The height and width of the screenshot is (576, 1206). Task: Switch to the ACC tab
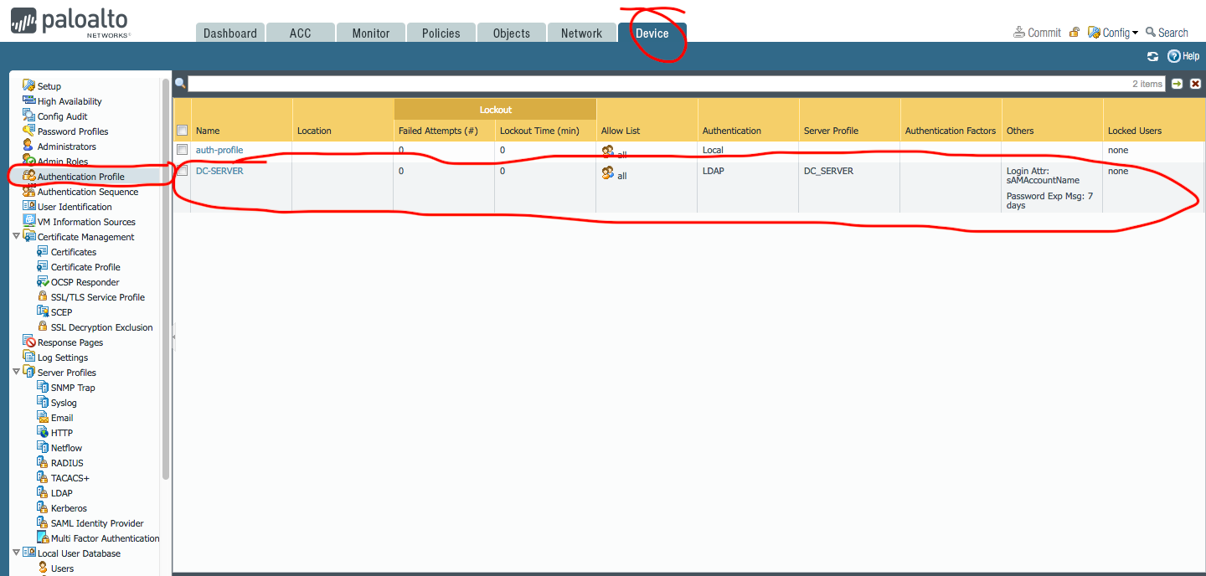pyautogui.click(x=300, y=33)
